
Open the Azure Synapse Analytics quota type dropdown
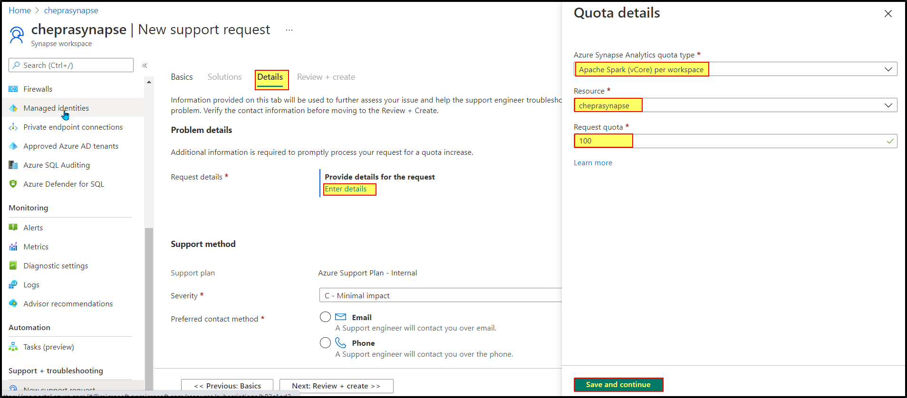click(735, 69)
